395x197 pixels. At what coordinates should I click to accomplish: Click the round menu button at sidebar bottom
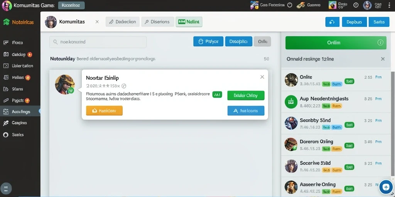6,189
